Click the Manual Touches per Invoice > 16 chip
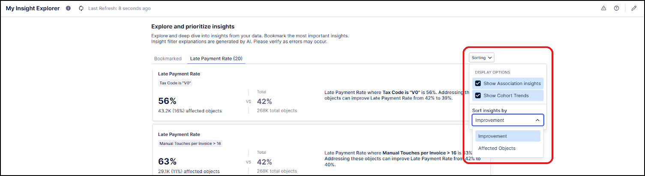This screenshot has width=645, height=176. pyautogui.click(x=190, y=144)
